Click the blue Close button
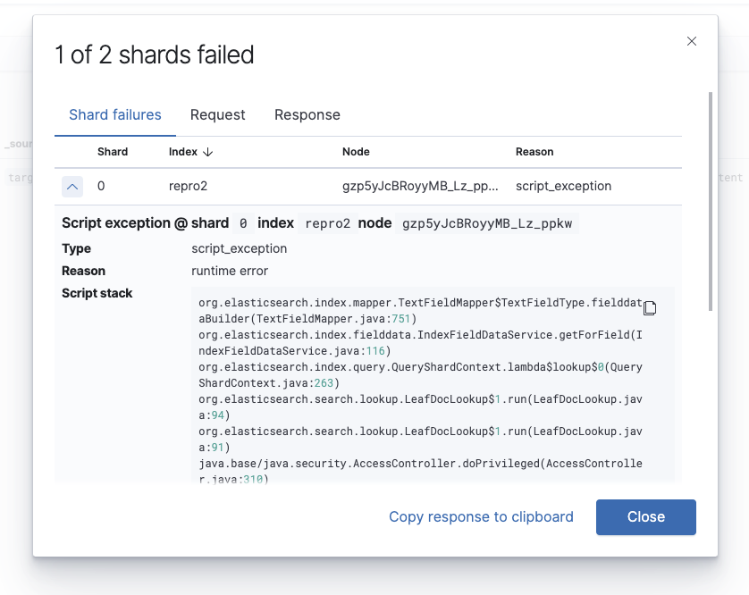Screen dimensions: 749x595 [x=646, y=516]
